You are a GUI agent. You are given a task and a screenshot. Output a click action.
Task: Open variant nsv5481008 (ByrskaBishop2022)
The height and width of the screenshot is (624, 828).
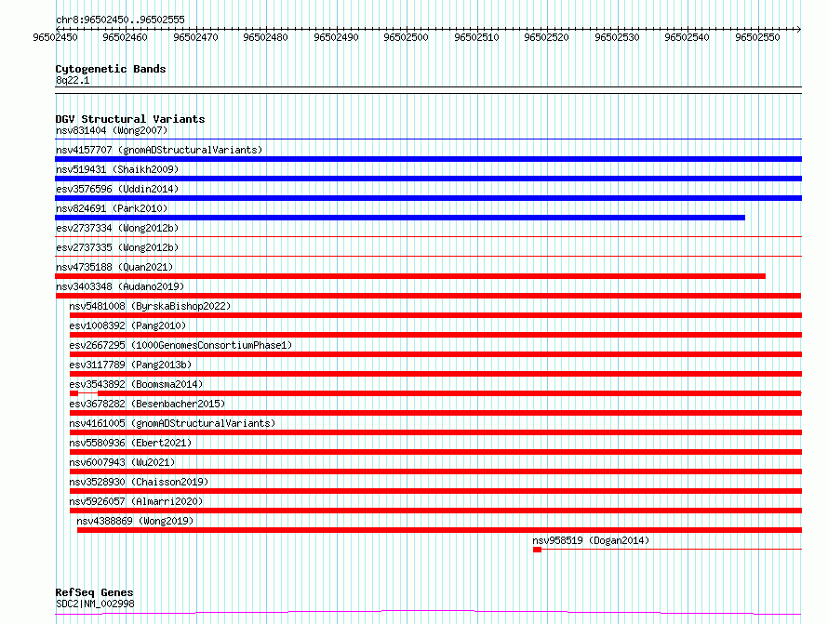(150, 306)
